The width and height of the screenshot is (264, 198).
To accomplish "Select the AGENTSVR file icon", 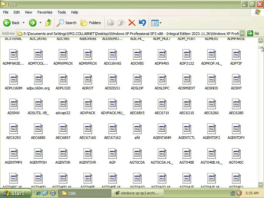I will tap(88, 153).
